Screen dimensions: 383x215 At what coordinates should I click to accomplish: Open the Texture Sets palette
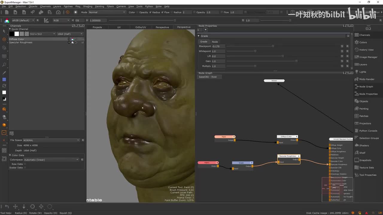(366, 168)
